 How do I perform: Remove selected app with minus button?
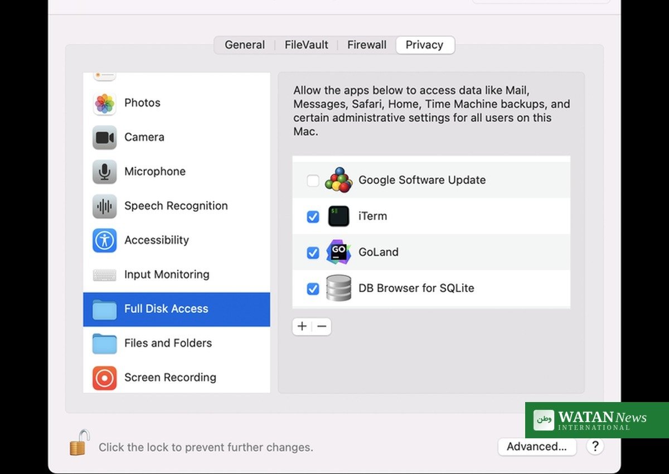pyautogui.click(x=322, y=326)
